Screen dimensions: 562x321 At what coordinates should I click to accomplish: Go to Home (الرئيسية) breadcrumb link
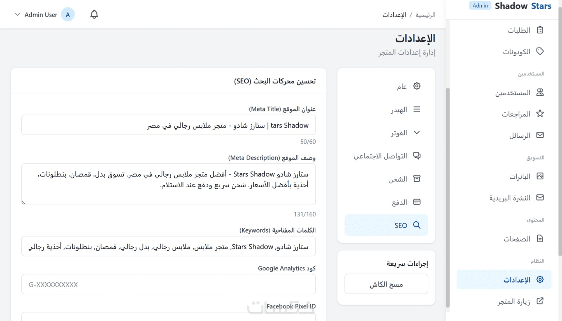point(425,15)
